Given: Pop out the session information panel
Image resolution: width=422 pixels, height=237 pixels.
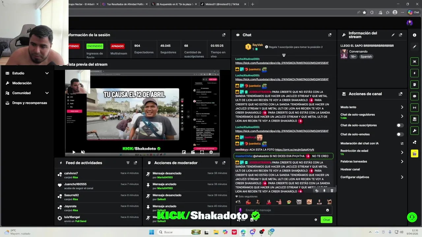Looking at the screenshot, I should point(224,35).
